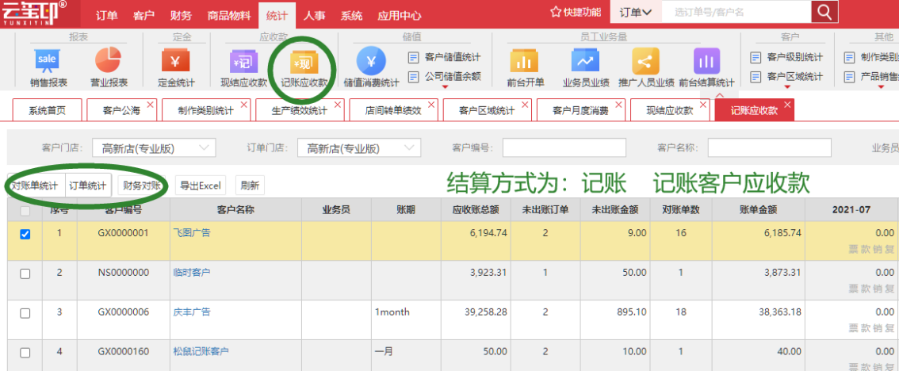Open the 制作类别 list item in 其他 group
Image resolution: width=899 pixels, height=371 pixels.
click(x=871, y=57)
